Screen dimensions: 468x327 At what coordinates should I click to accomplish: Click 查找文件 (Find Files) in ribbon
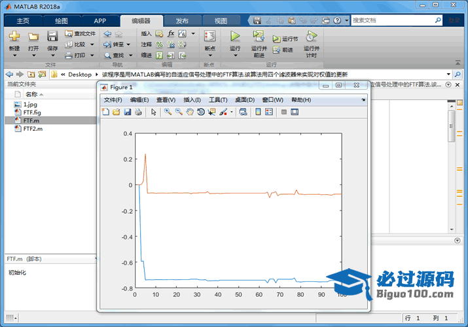(81, 33)
